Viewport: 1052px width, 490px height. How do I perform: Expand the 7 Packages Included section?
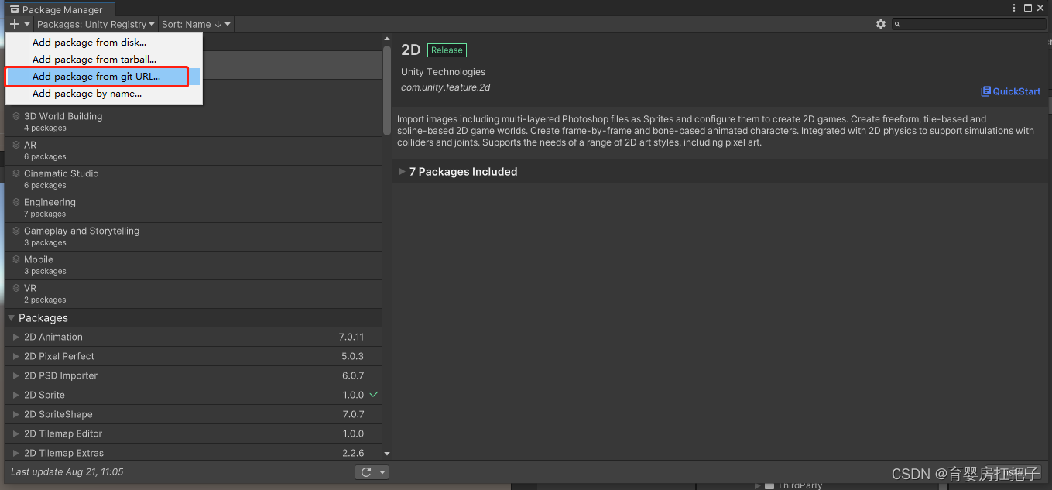point(402,172)
